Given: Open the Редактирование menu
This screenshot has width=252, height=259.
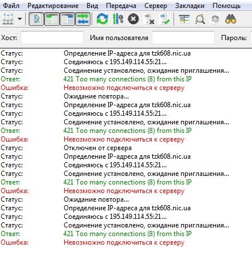Looking at the screenshot, I should pyautogui.click(x=53, y=6).
